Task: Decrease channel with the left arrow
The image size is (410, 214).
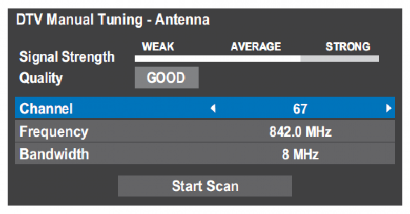Action: pos(213,108)
